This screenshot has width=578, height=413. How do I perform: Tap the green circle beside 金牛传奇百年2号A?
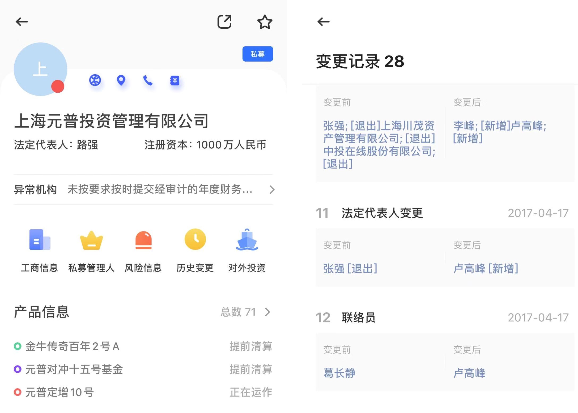(18, 346)
